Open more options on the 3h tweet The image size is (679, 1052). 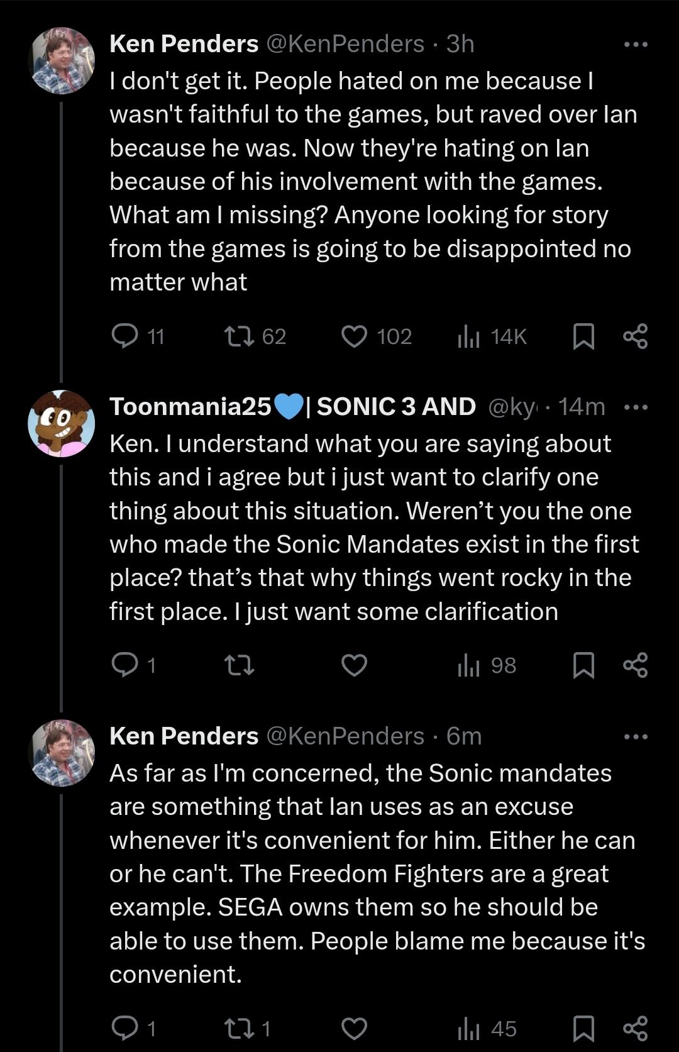tap(635, 45)
